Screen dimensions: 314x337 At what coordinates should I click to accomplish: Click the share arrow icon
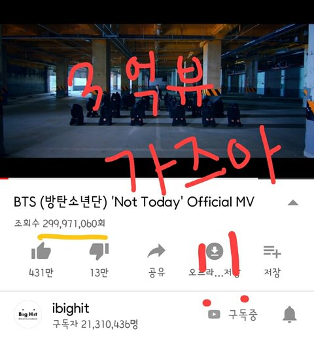click(x=156, y=251)
